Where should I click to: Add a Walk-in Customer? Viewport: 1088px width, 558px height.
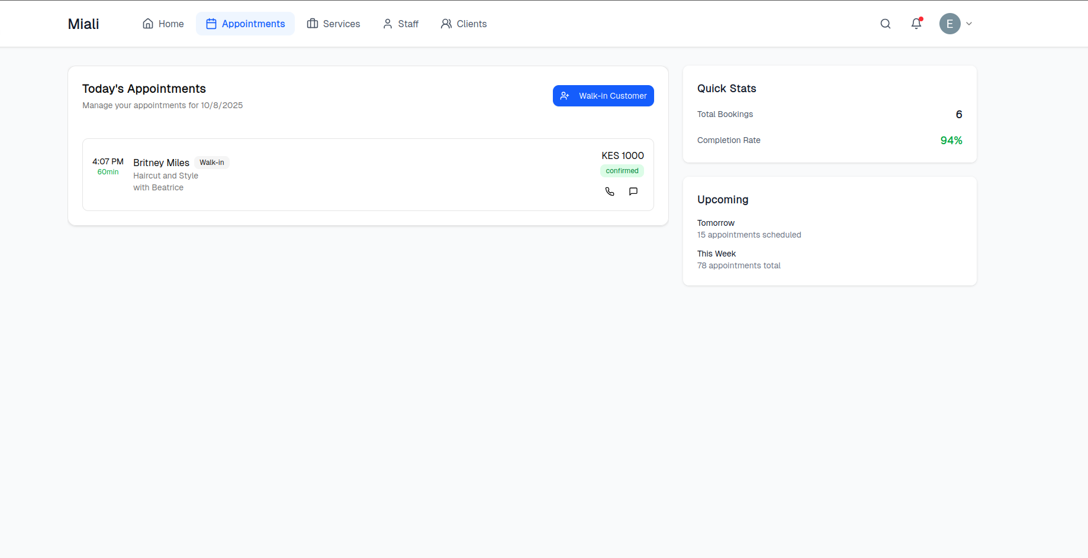coord(603,96)
